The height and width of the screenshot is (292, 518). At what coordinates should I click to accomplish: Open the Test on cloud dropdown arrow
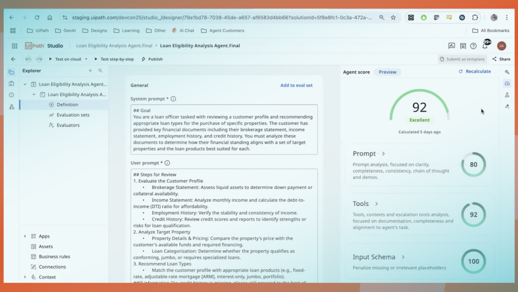click(x=86, y=59)
